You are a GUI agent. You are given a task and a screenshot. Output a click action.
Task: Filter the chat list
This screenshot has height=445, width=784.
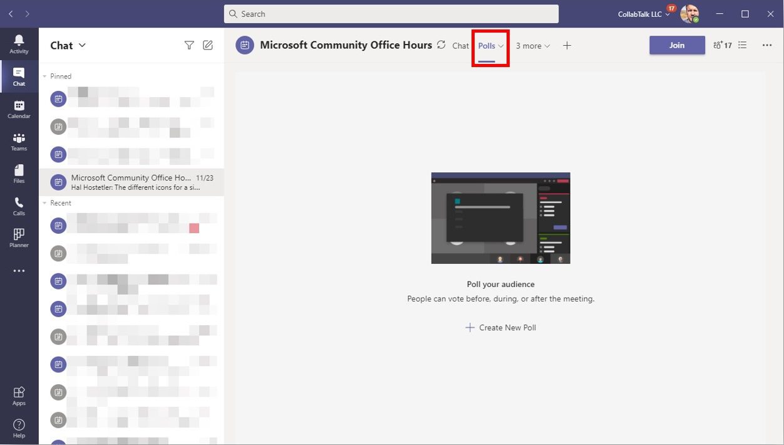(189, 45)
